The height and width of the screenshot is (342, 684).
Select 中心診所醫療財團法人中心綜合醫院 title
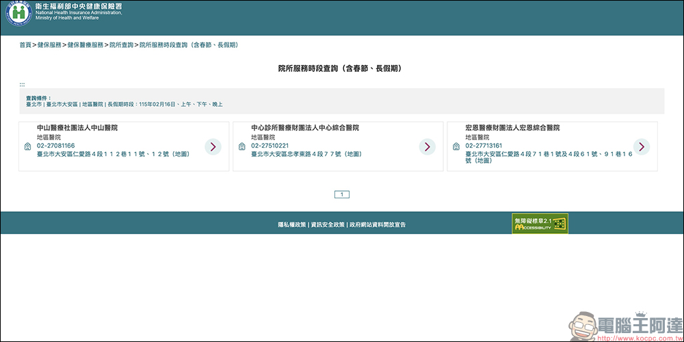coord(305,128)
